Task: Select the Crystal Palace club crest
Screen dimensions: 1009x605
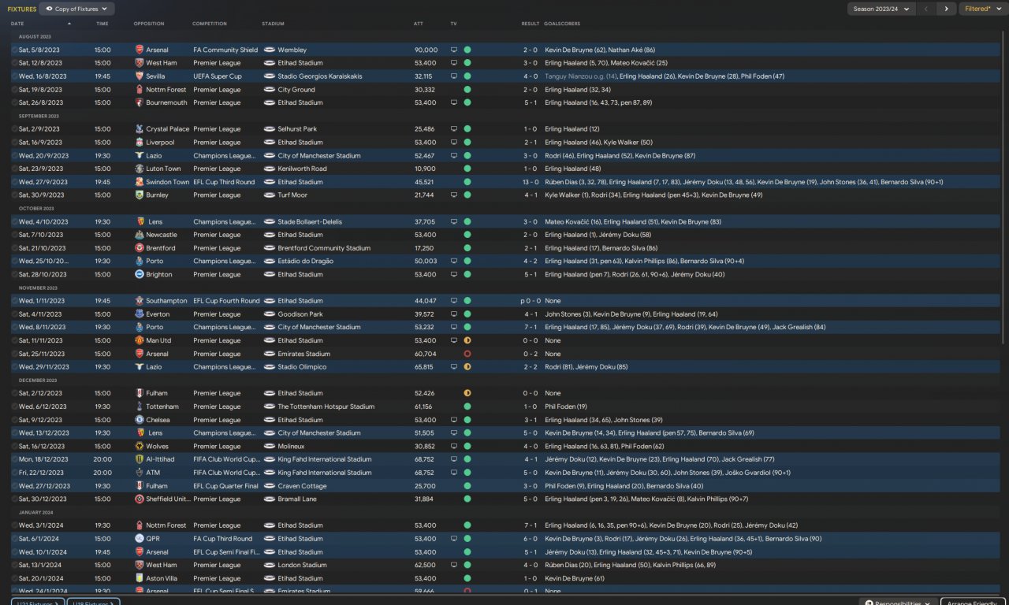Action: tap(140, 129)
